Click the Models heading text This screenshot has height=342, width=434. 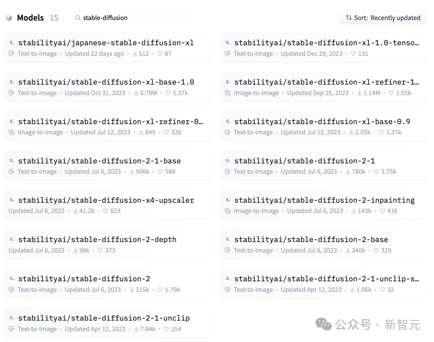(30, 17)
